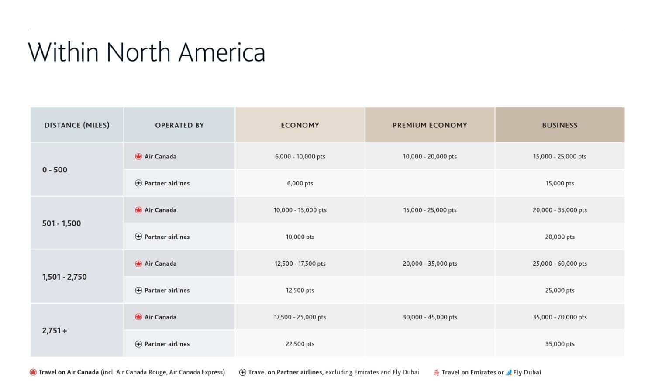Select the PREMIUM ECONOMY column header

(430, 125)
